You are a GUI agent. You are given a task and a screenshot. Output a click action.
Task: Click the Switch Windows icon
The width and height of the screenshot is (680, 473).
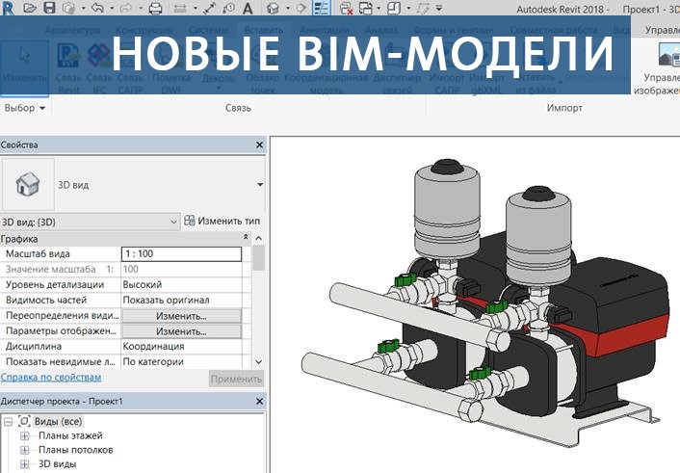point(366,8)
